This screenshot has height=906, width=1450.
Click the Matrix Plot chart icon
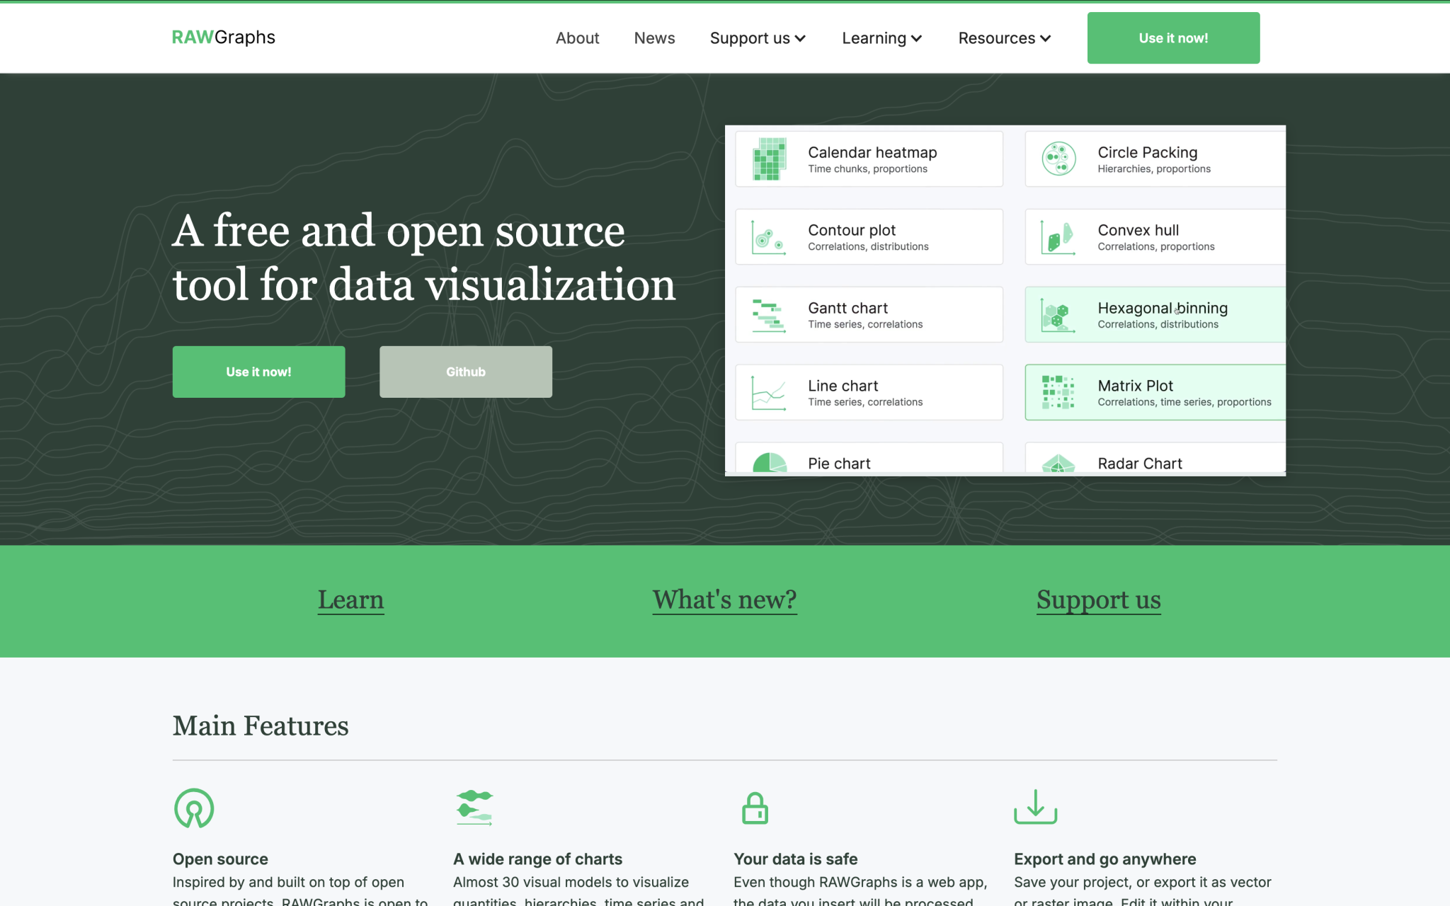pyautogui.click(x=1058, y=392)
